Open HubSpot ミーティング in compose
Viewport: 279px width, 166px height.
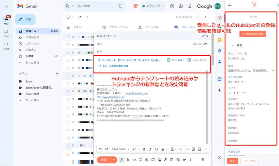(x=127, y=60)
